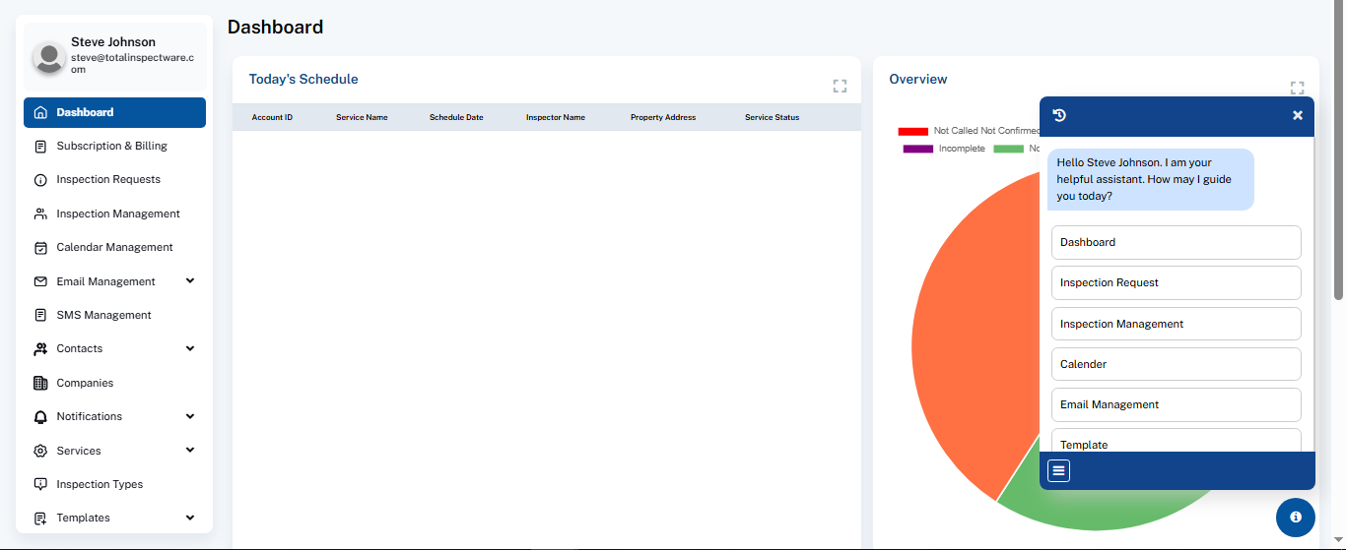Open Subscription & Billing page

[x=111, y=147]
